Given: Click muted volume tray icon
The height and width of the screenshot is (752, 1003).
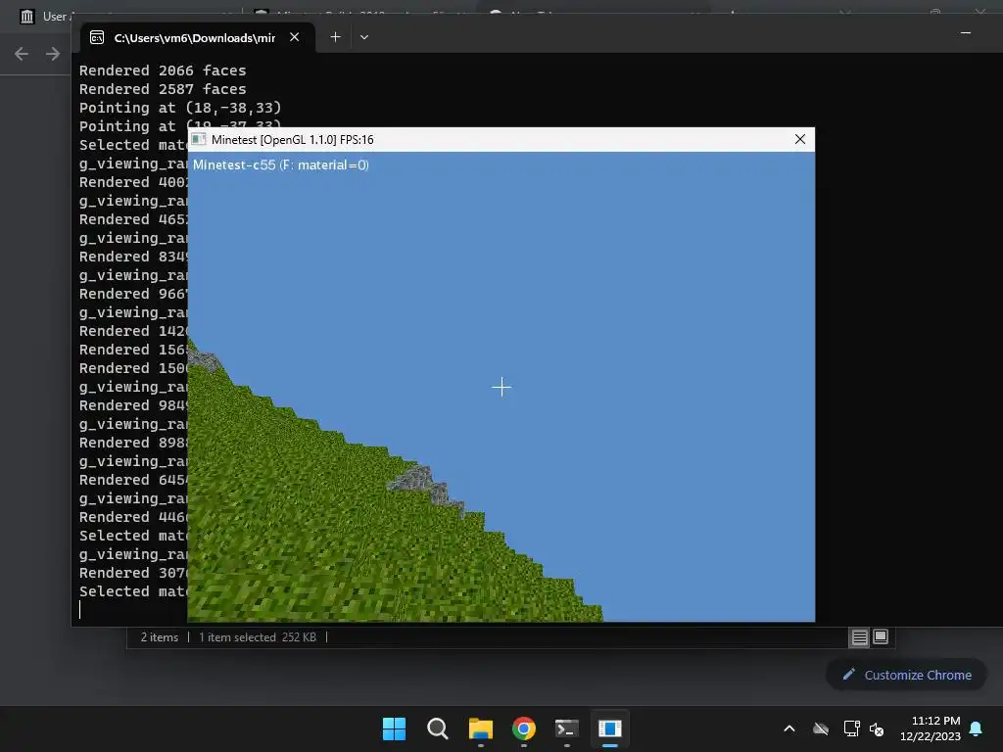Looking at the screenshot, I should click(877, 728).
